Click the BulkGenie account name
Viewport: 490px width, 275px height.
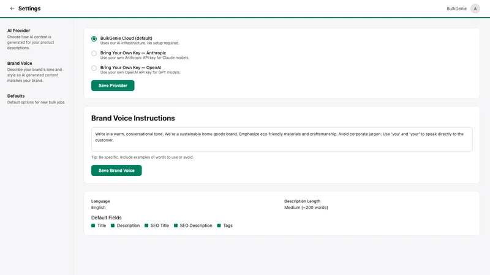[456, 9]
